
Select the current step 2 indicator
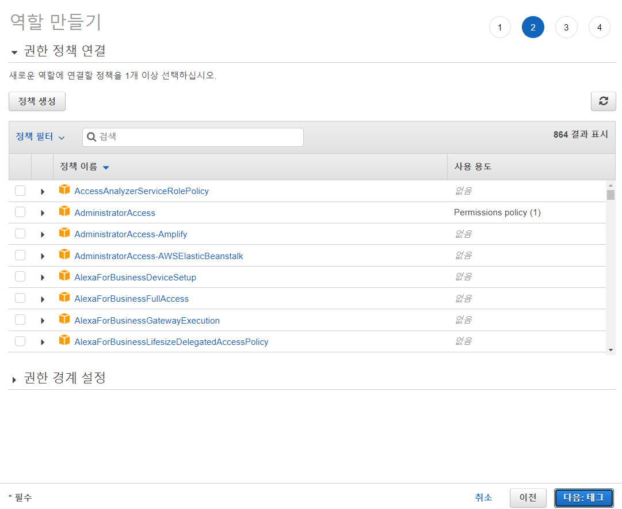533,28
